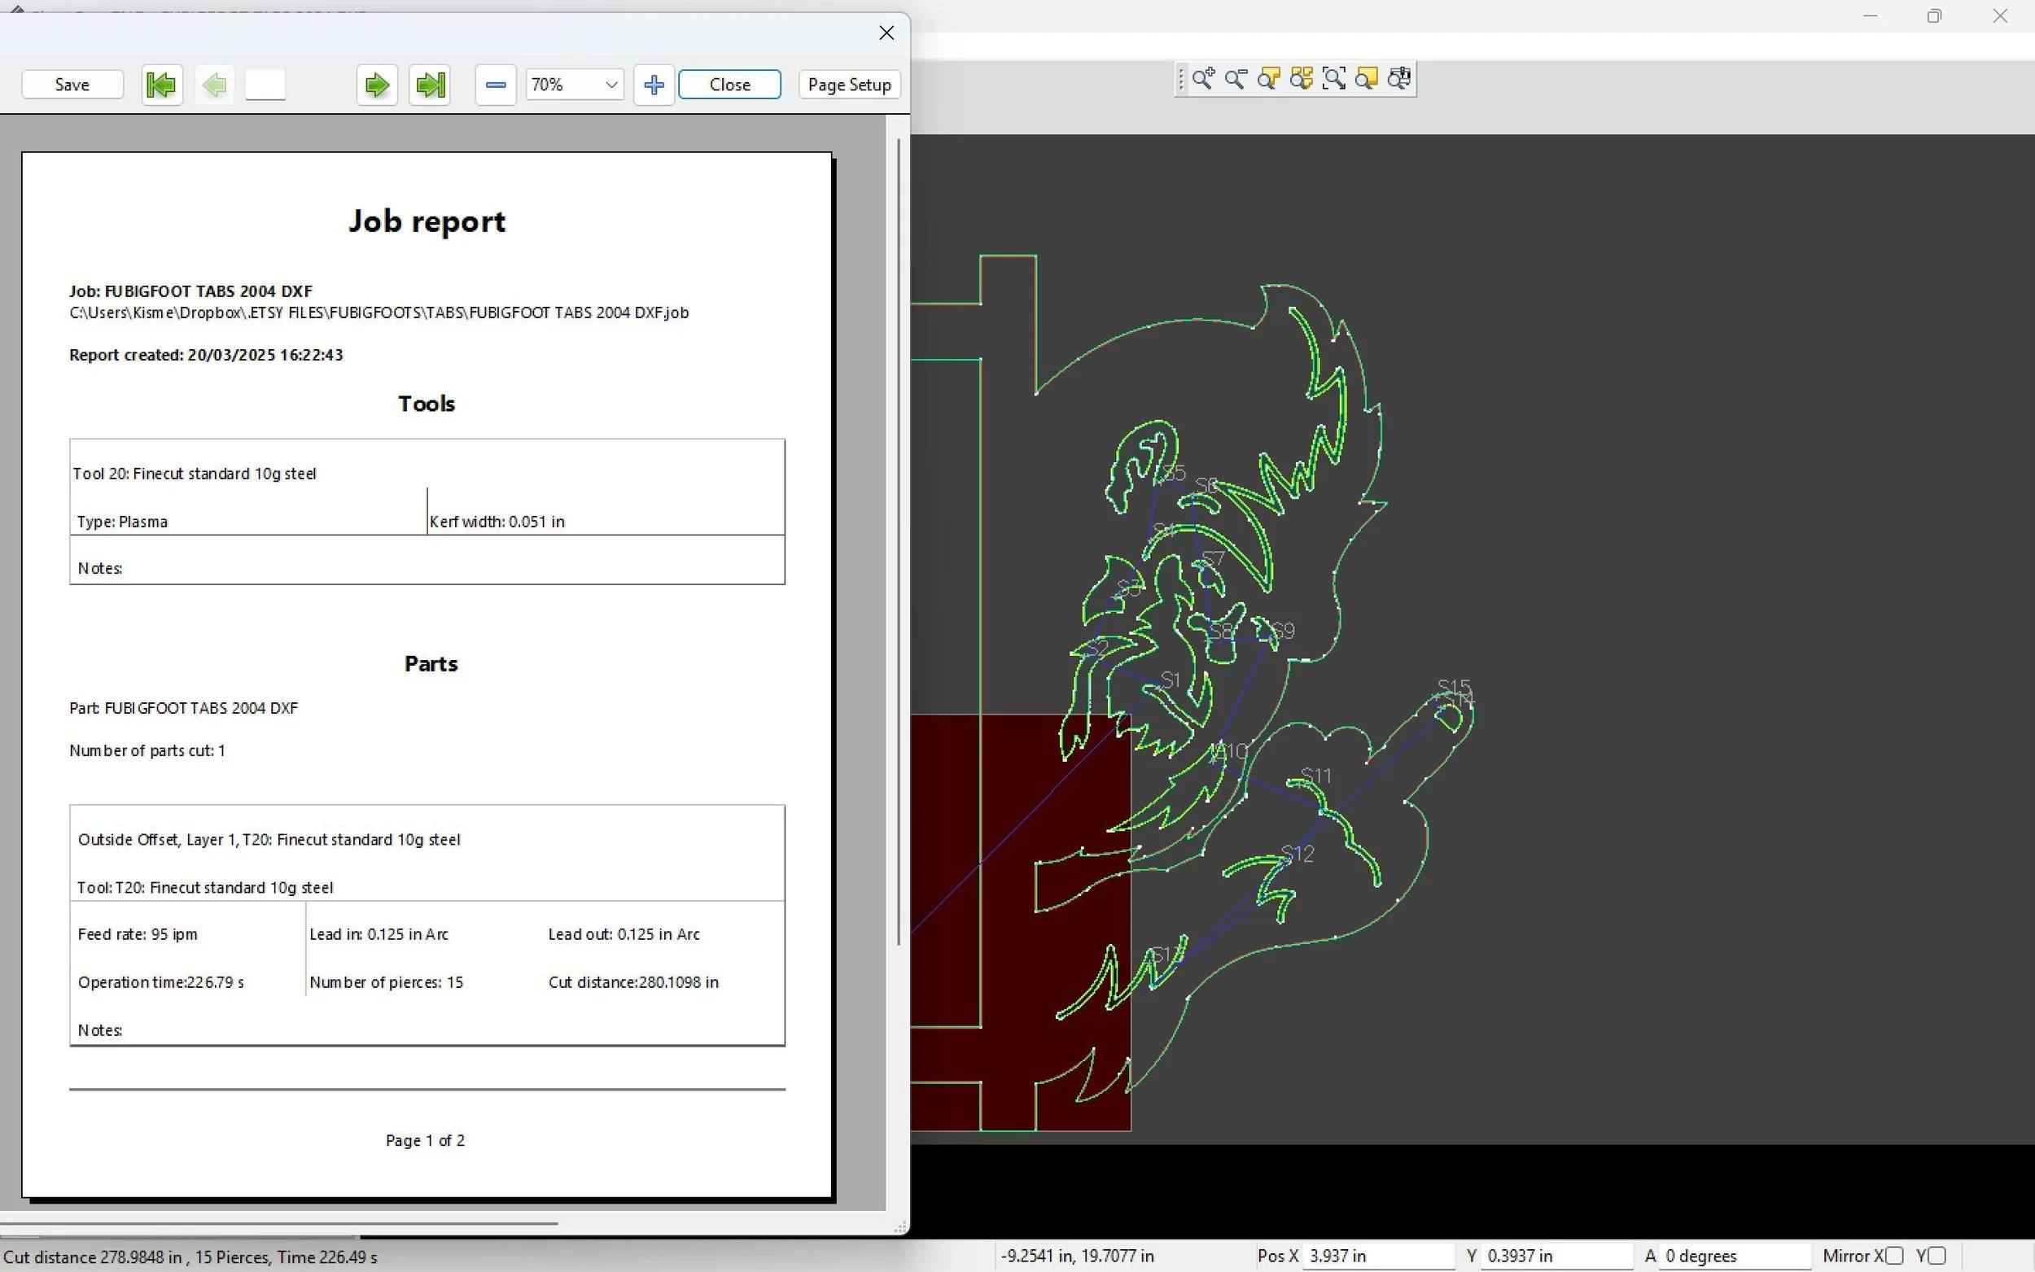Go to first page of report

click(x=161, y=85)
